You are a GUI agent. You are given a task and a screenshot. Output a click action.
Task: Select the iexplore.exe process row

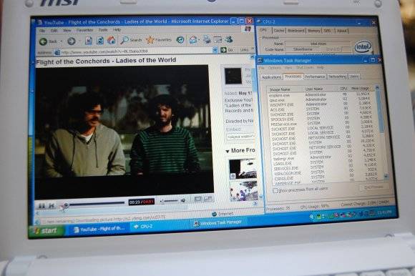[321, 94]
